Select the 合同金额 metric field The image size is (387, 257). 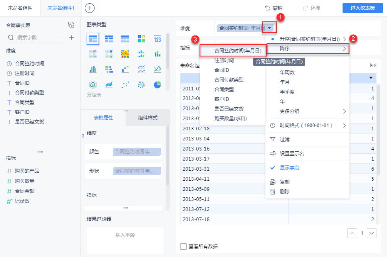[x=24, y=191]
